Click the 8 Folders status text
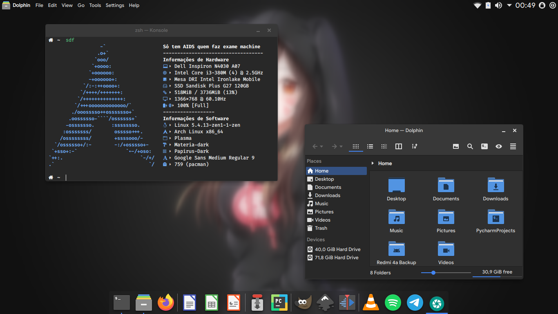This screenshot has width=558, height=314. click(380, 273)
